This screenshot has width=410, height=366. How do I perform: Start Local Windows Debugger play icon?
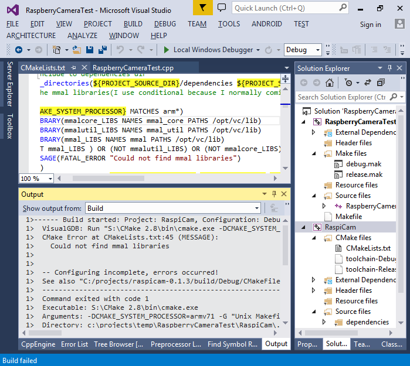(x=166, y=50)
